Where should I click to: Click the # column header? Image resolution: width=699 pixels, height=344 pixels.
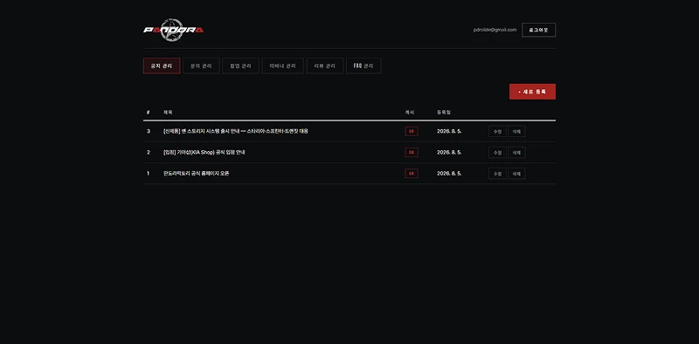(148, 113)
